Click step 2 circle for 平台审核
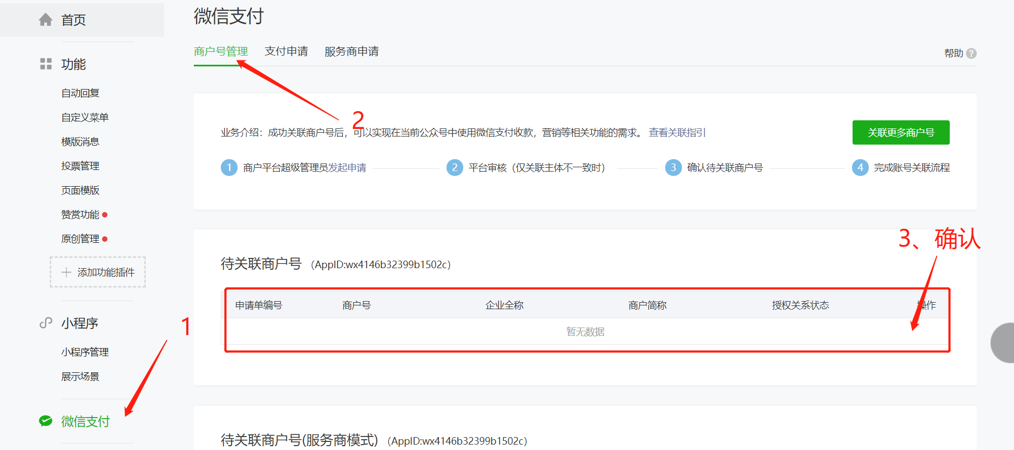Viewport: 1014px width, 450px height. (x=455, y=168)
